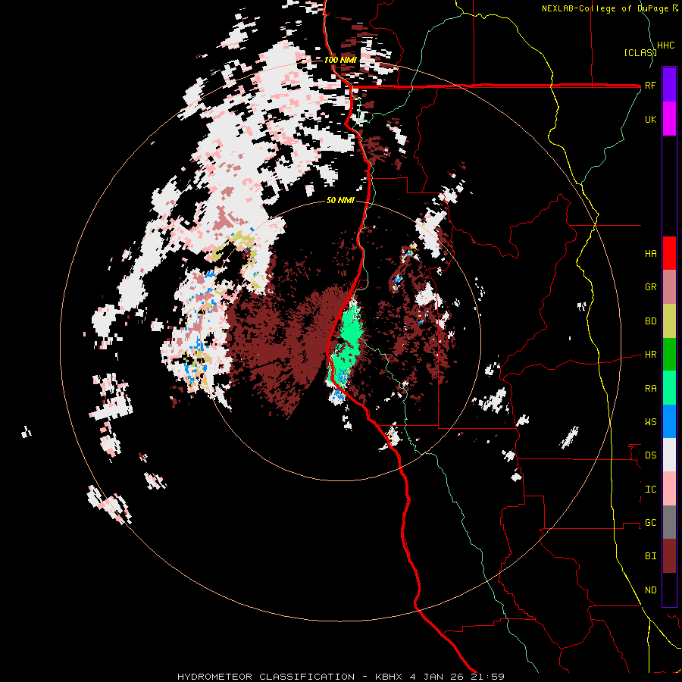Click the 50 NMI range ring label
The width and height of the screenshot is (682, 682).
pyautogui.click(x=340, y=200)
